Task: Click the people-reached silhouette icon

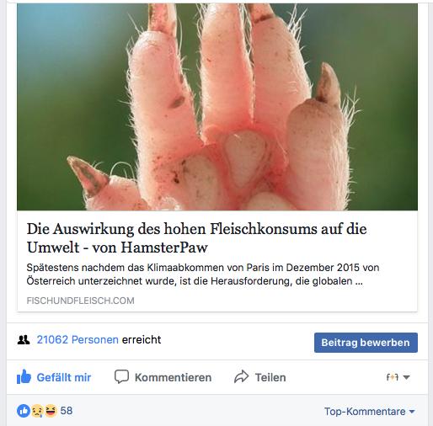Action: pyautogui.click(x=24, y=340)
